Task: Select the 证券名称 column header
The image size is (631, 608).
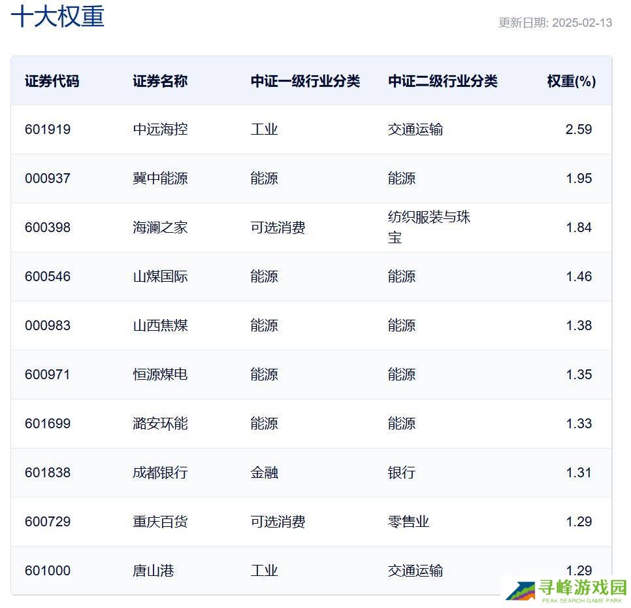Action: pyautogui.click(x=160, y=81)
